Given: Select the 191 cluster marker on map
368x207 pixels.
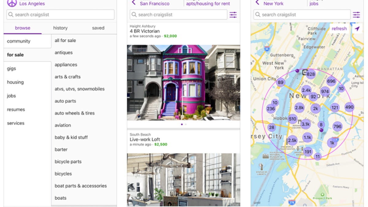Looking at the screenshot, I should click(x=308, y=151).
